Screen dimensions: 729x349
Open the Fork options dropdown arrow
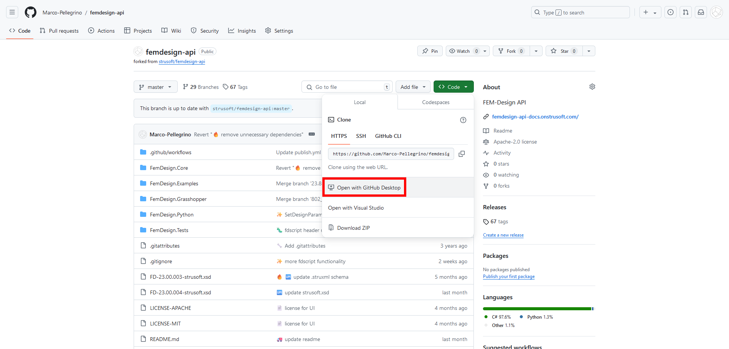point(536,51)
